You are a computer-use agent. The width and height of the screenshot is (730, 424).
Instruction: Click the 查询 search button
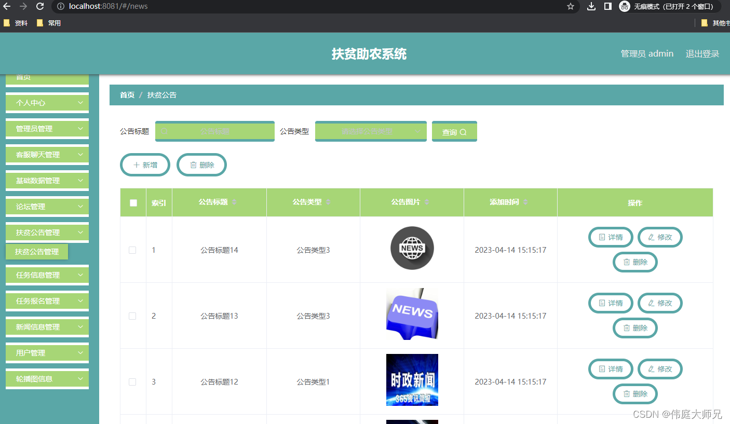[454, 131]
